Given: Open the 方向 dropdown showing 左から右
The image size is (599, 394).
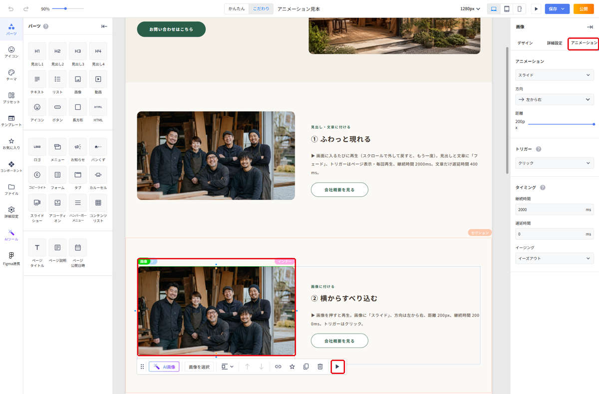Looking at the screenshot, I should coord(554,99).
